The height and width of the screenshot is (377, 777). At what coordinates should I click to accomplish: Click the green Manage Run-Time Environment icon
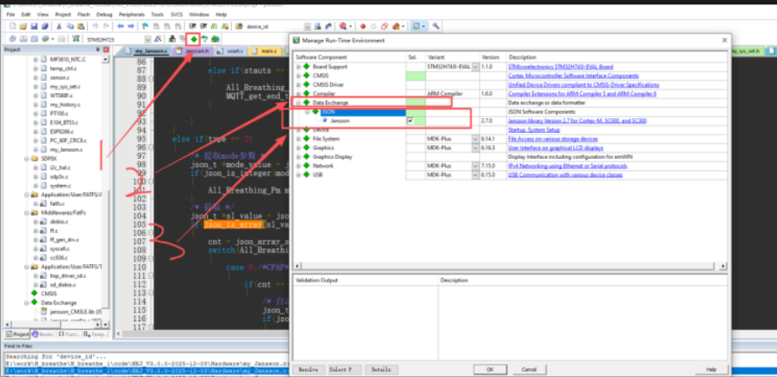pyautogui.click(x=193, y=39)
